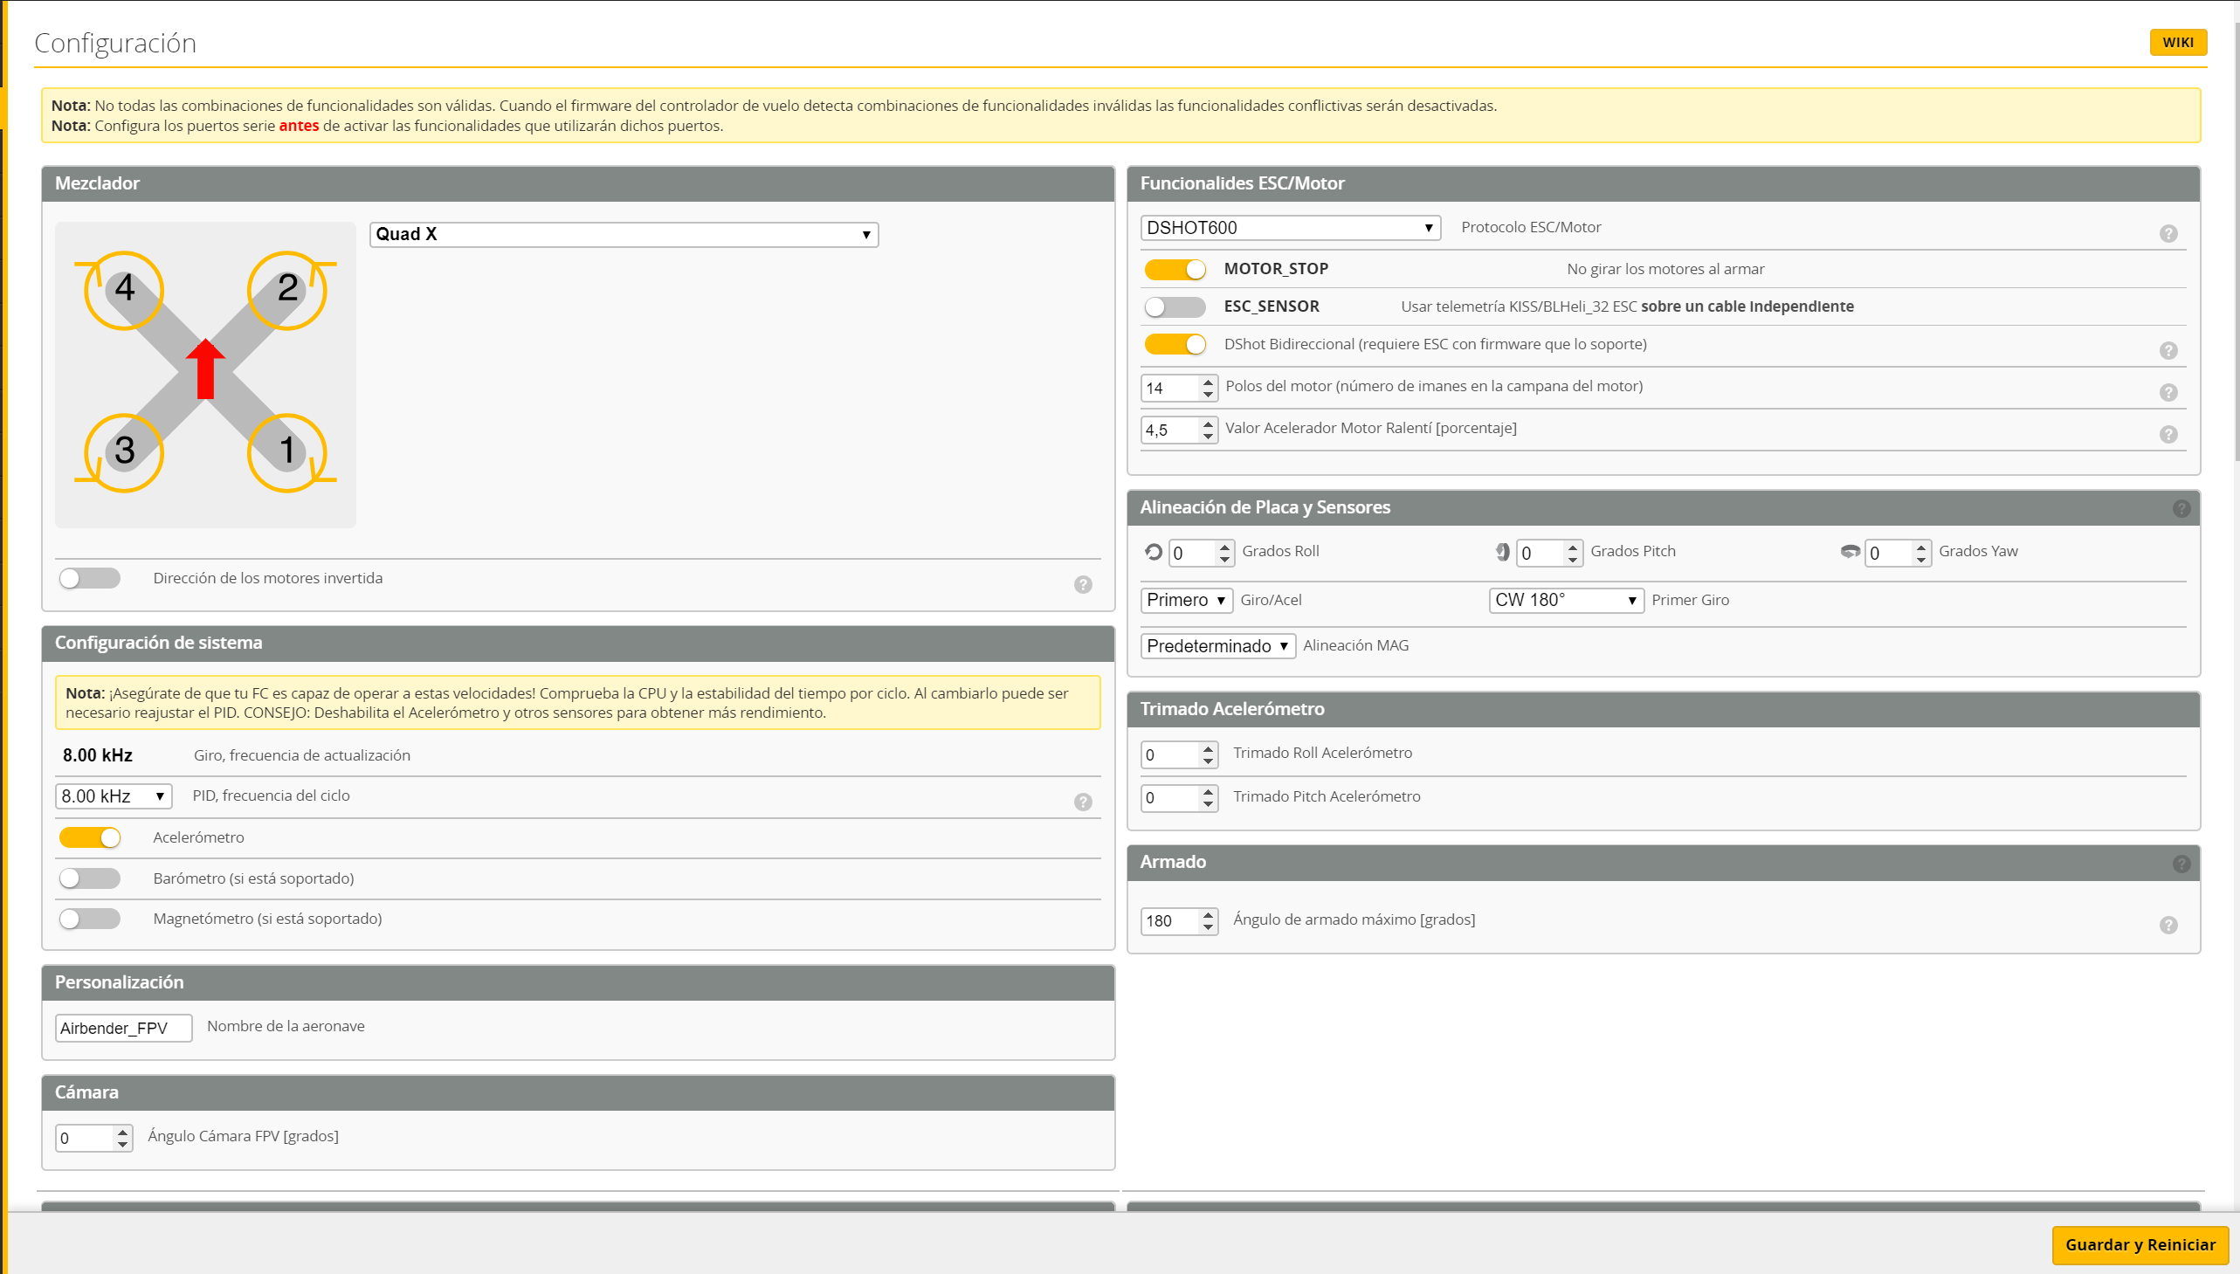Image resolution: width=2240 pixels, height=1274 pixels.
Task: Click help icon for inverted motor direction
Action: 1082,584
